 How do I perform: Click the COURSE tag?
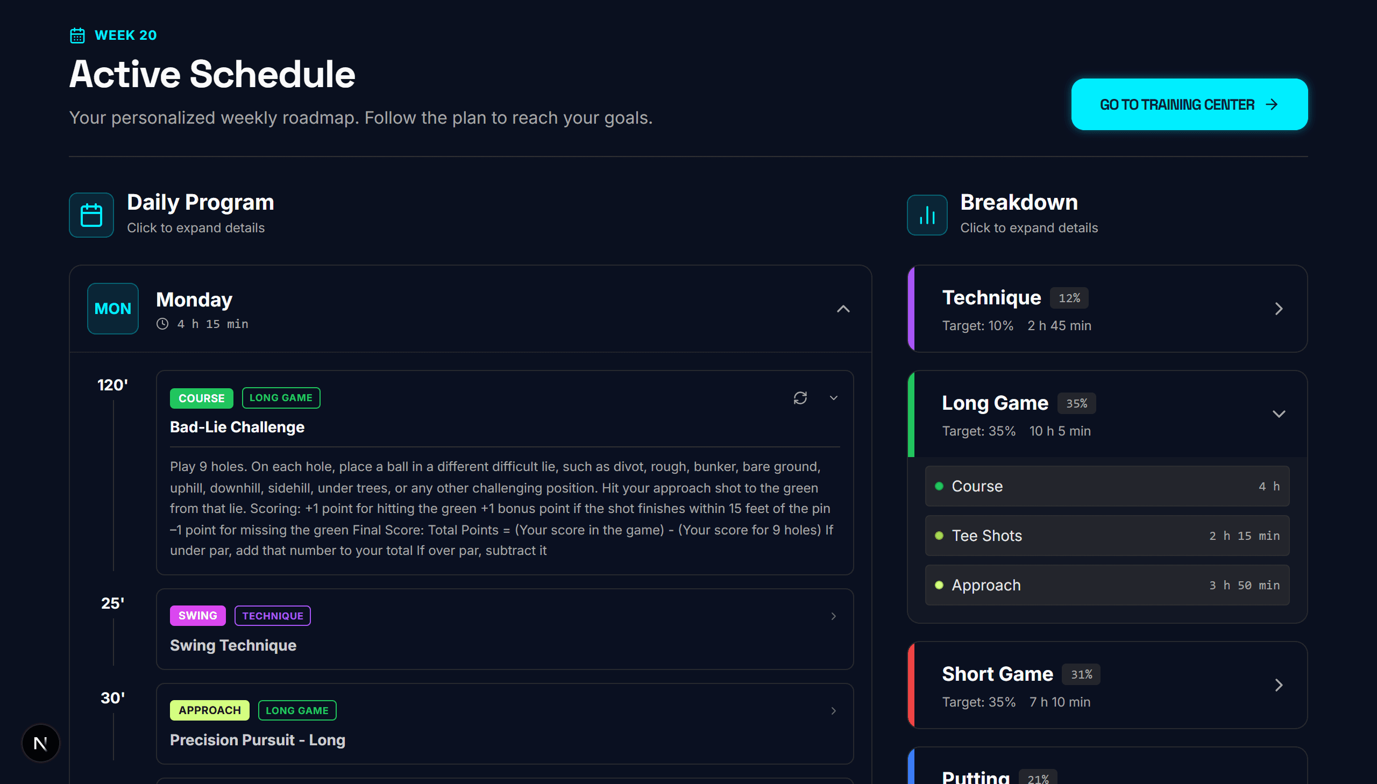pos(201,398)
